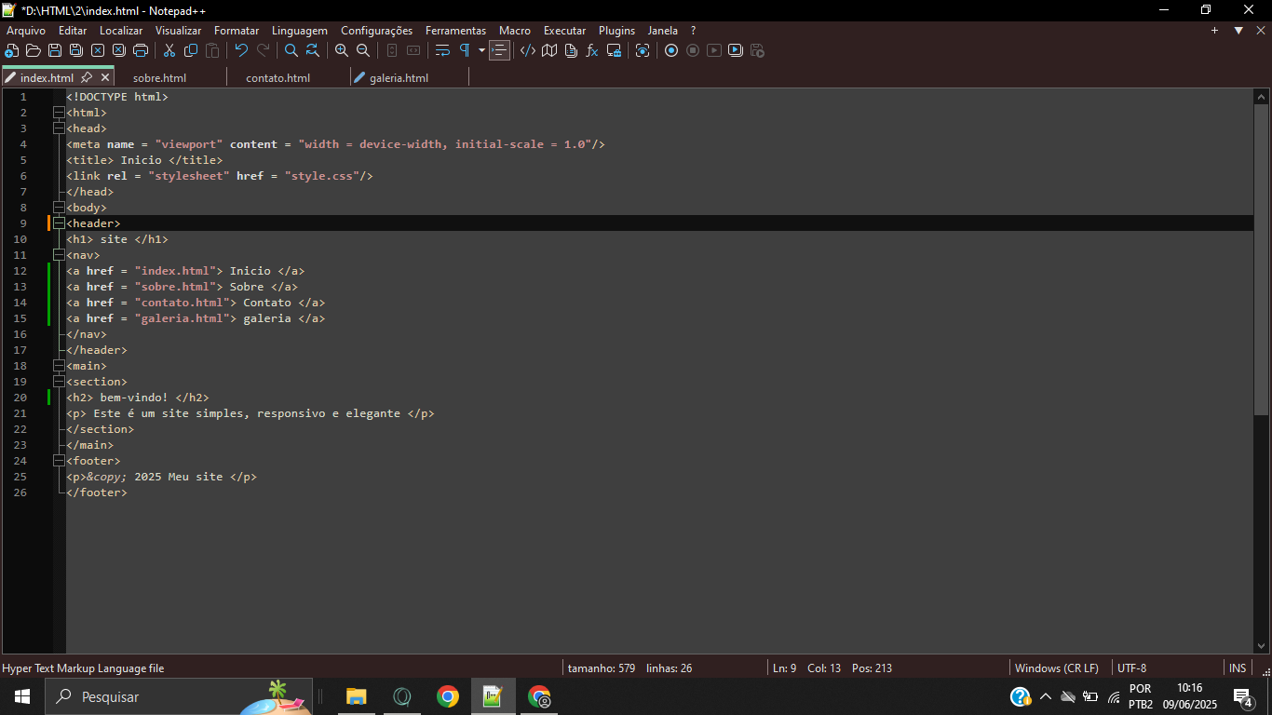Switch to the contato.html tab
1272x715 pixels.
pos(277,78)
